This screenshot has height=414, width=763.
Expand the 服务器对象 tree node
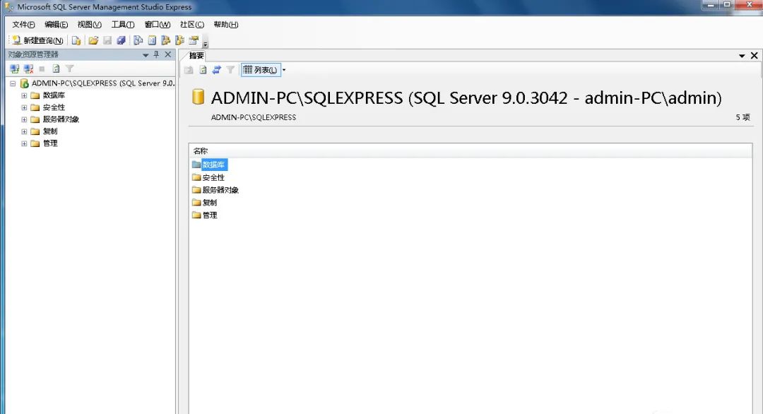(x=24, y=119)
